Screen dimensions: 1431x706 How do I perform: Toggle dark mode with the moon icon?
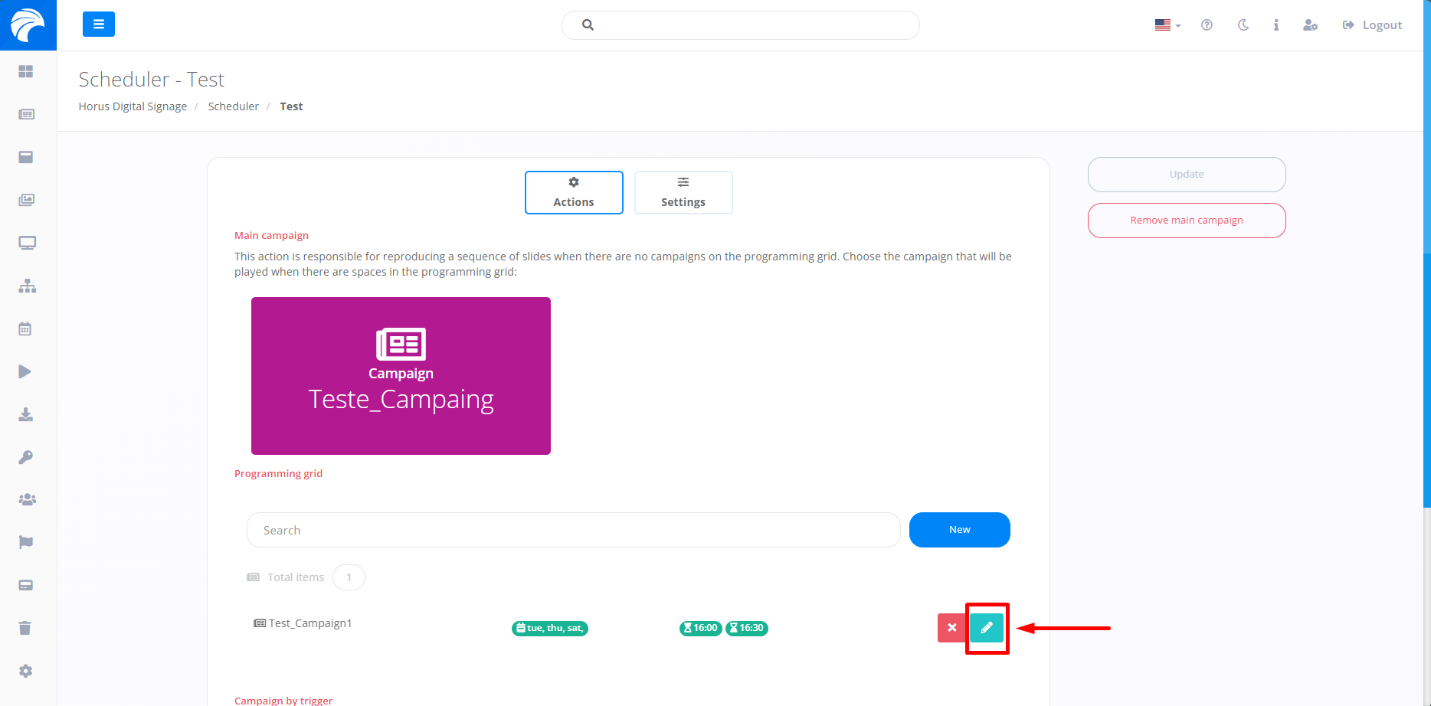[x=1243, y=25]
